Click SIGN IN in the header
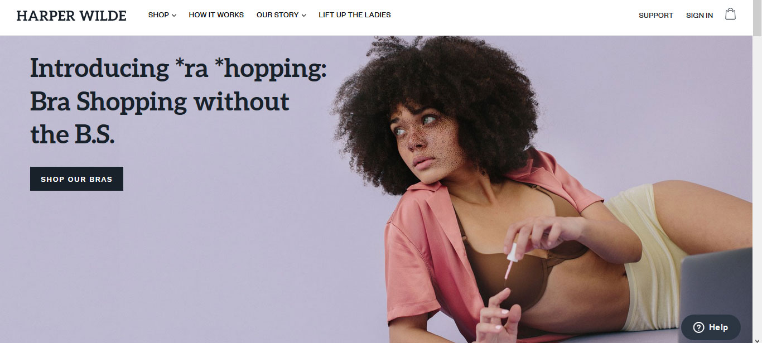The width and height of the screenshot is (762, 343). (x=700, y=16)
